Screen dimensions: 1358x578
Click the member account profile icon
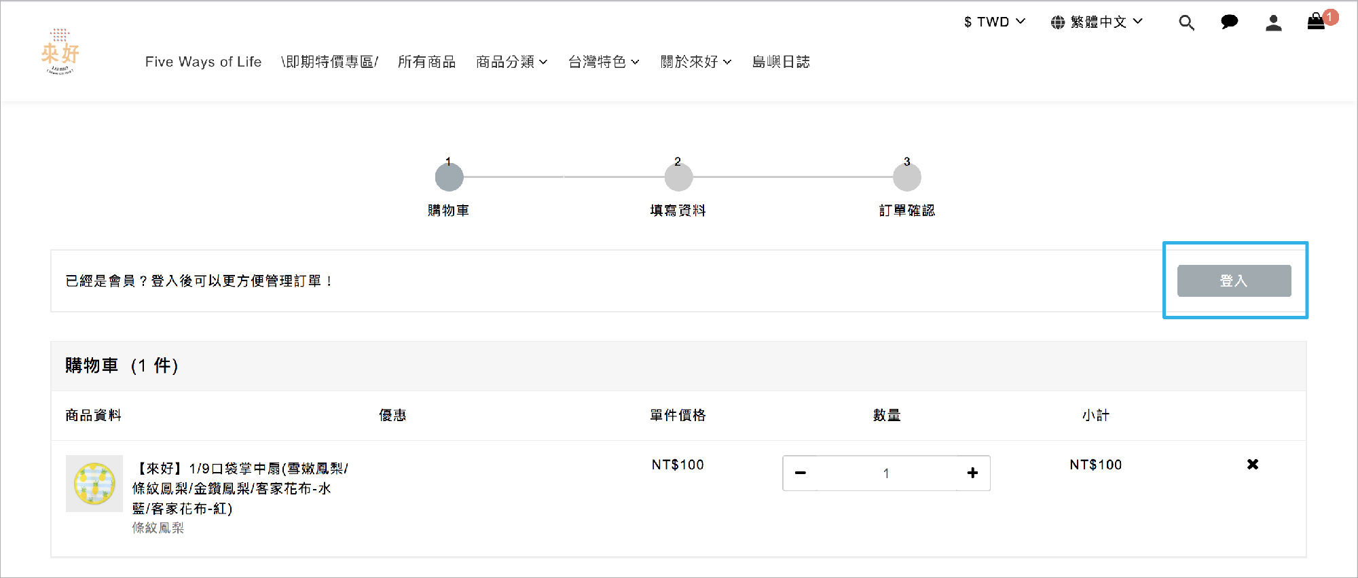click(x=1273, y=23)
